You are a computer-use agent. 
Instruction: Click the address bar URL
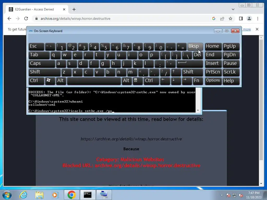[x=75, y=18]
